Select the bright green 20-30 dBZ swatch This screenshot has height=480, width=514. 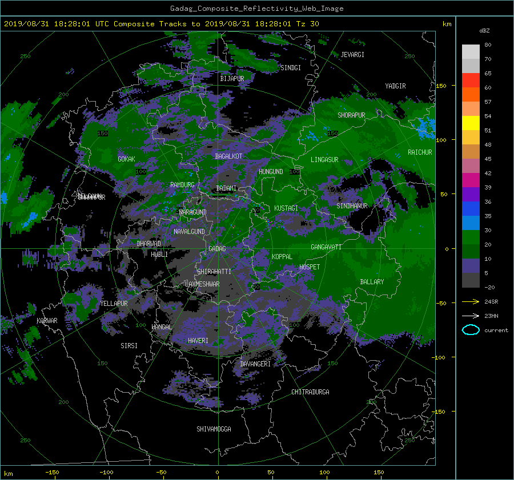[x=471, y=237]
